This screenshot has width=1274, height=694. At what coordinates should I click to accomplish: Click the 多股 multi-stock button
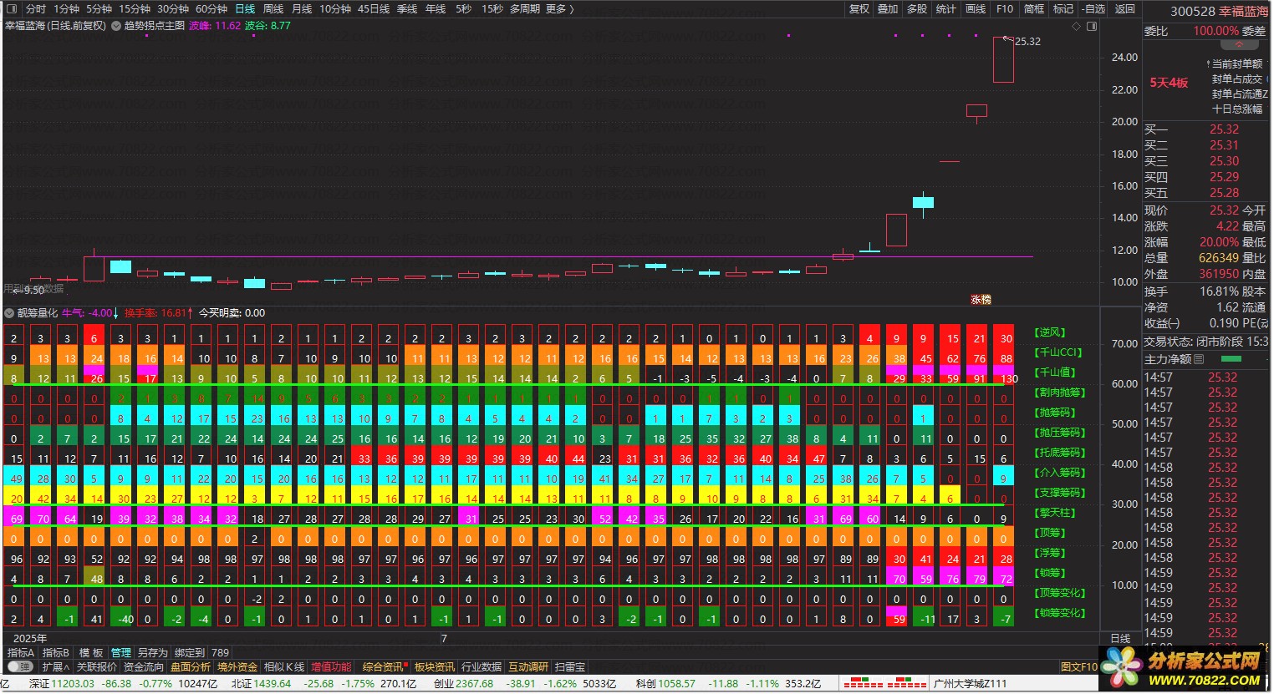[x=917, y=8]
